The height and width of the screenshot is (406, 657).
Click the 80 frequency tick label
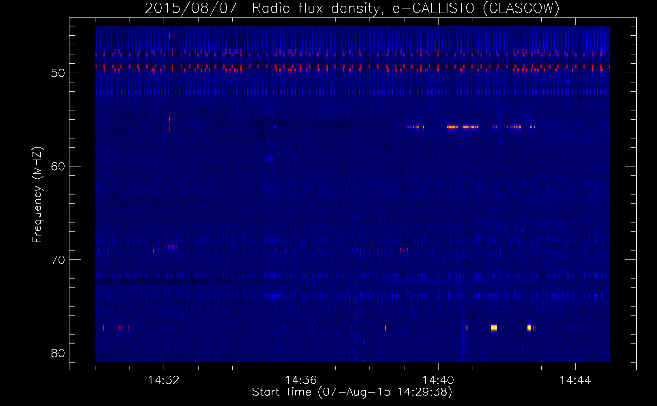[58, 353]
